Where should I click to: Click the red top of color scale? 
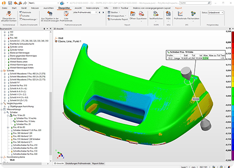pyautogui.click(x=233, y=35)
